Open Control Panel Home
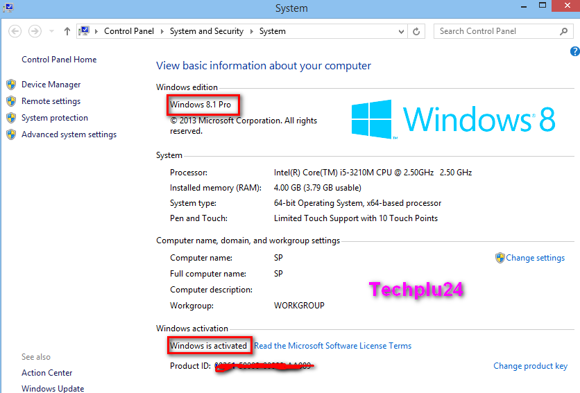This screenshot has width=580, height=393. click(59, 60)
